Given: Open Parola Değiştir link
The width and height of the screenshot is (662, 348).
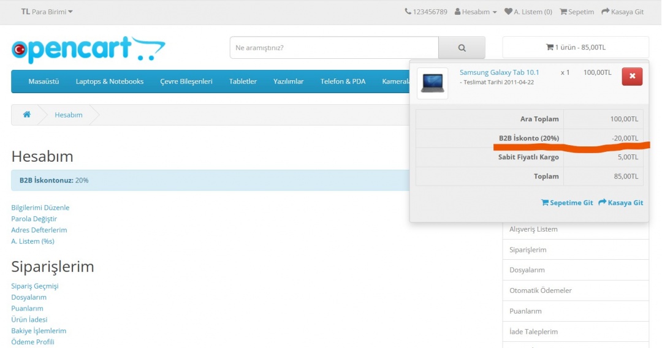Looking at the screenshot, I should (x=34, y=219).
